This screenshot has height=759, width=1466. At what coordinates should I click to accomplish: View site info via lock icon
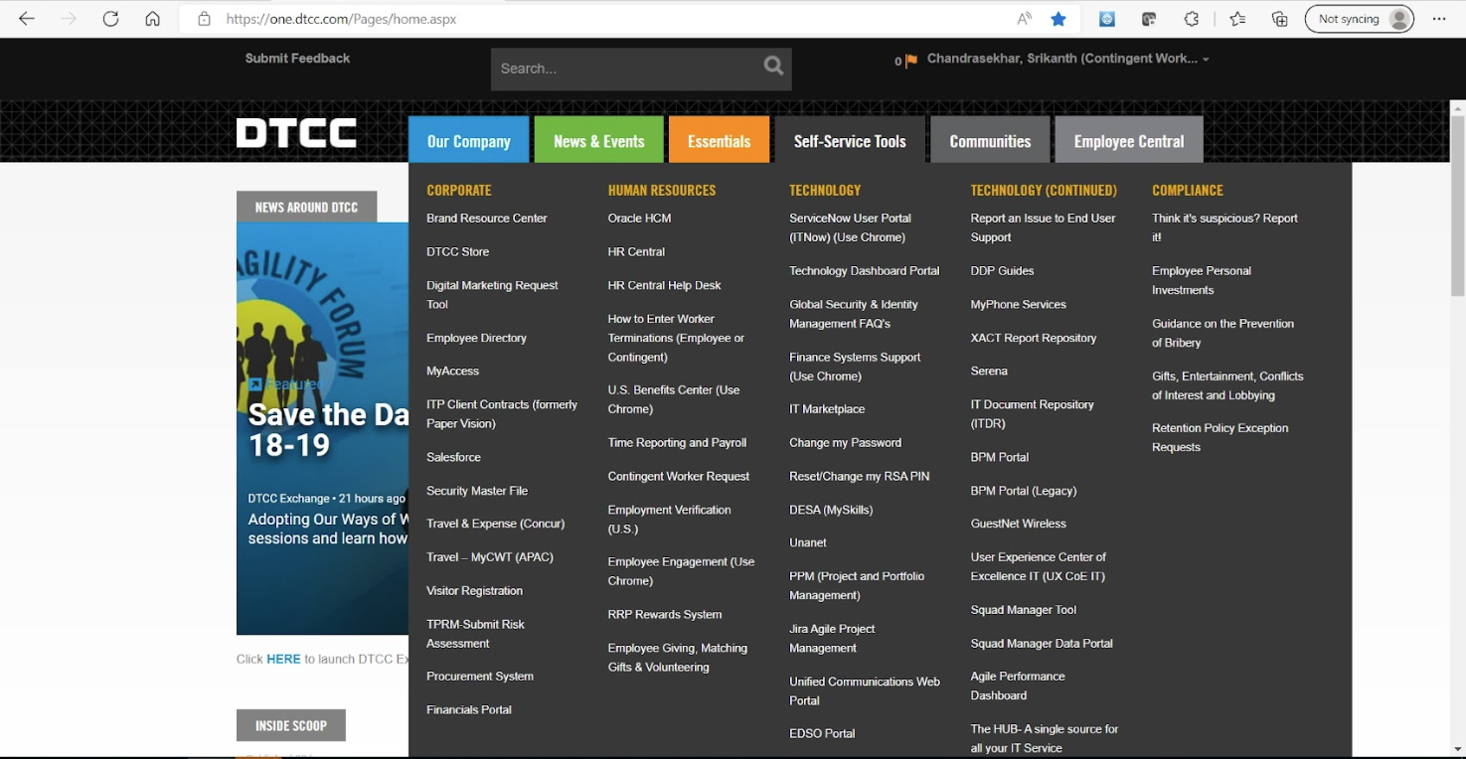tap(204, 19)
